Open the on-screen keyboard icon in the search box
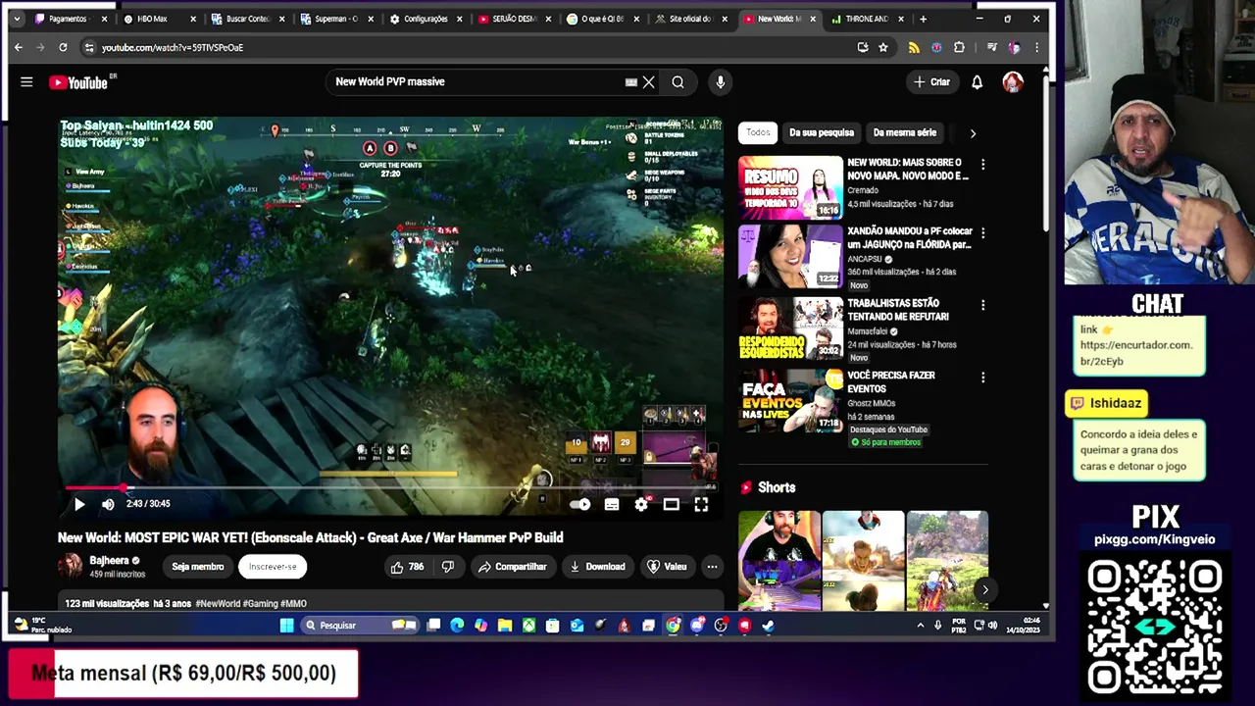 631,82
